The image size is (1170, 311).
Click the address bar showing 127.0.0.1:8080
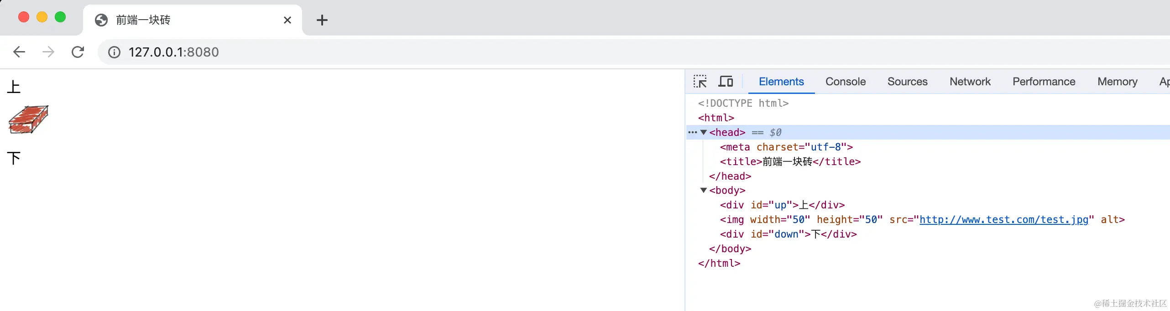[x=634, y=52]
